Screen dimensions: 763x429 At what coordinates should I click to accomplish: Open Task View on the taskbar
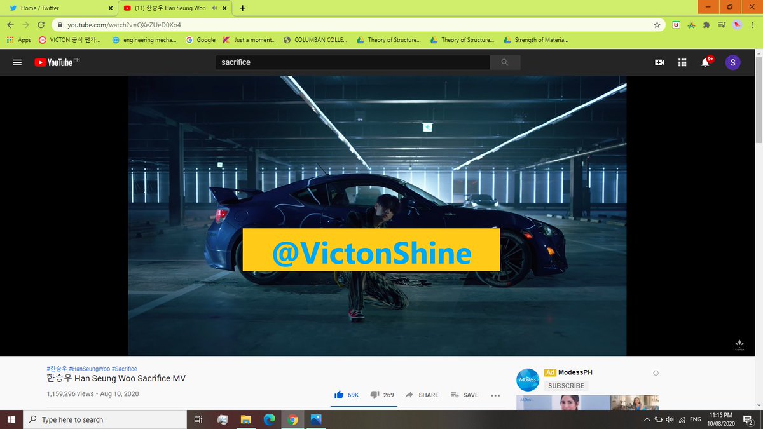click(x=198, y=419)
